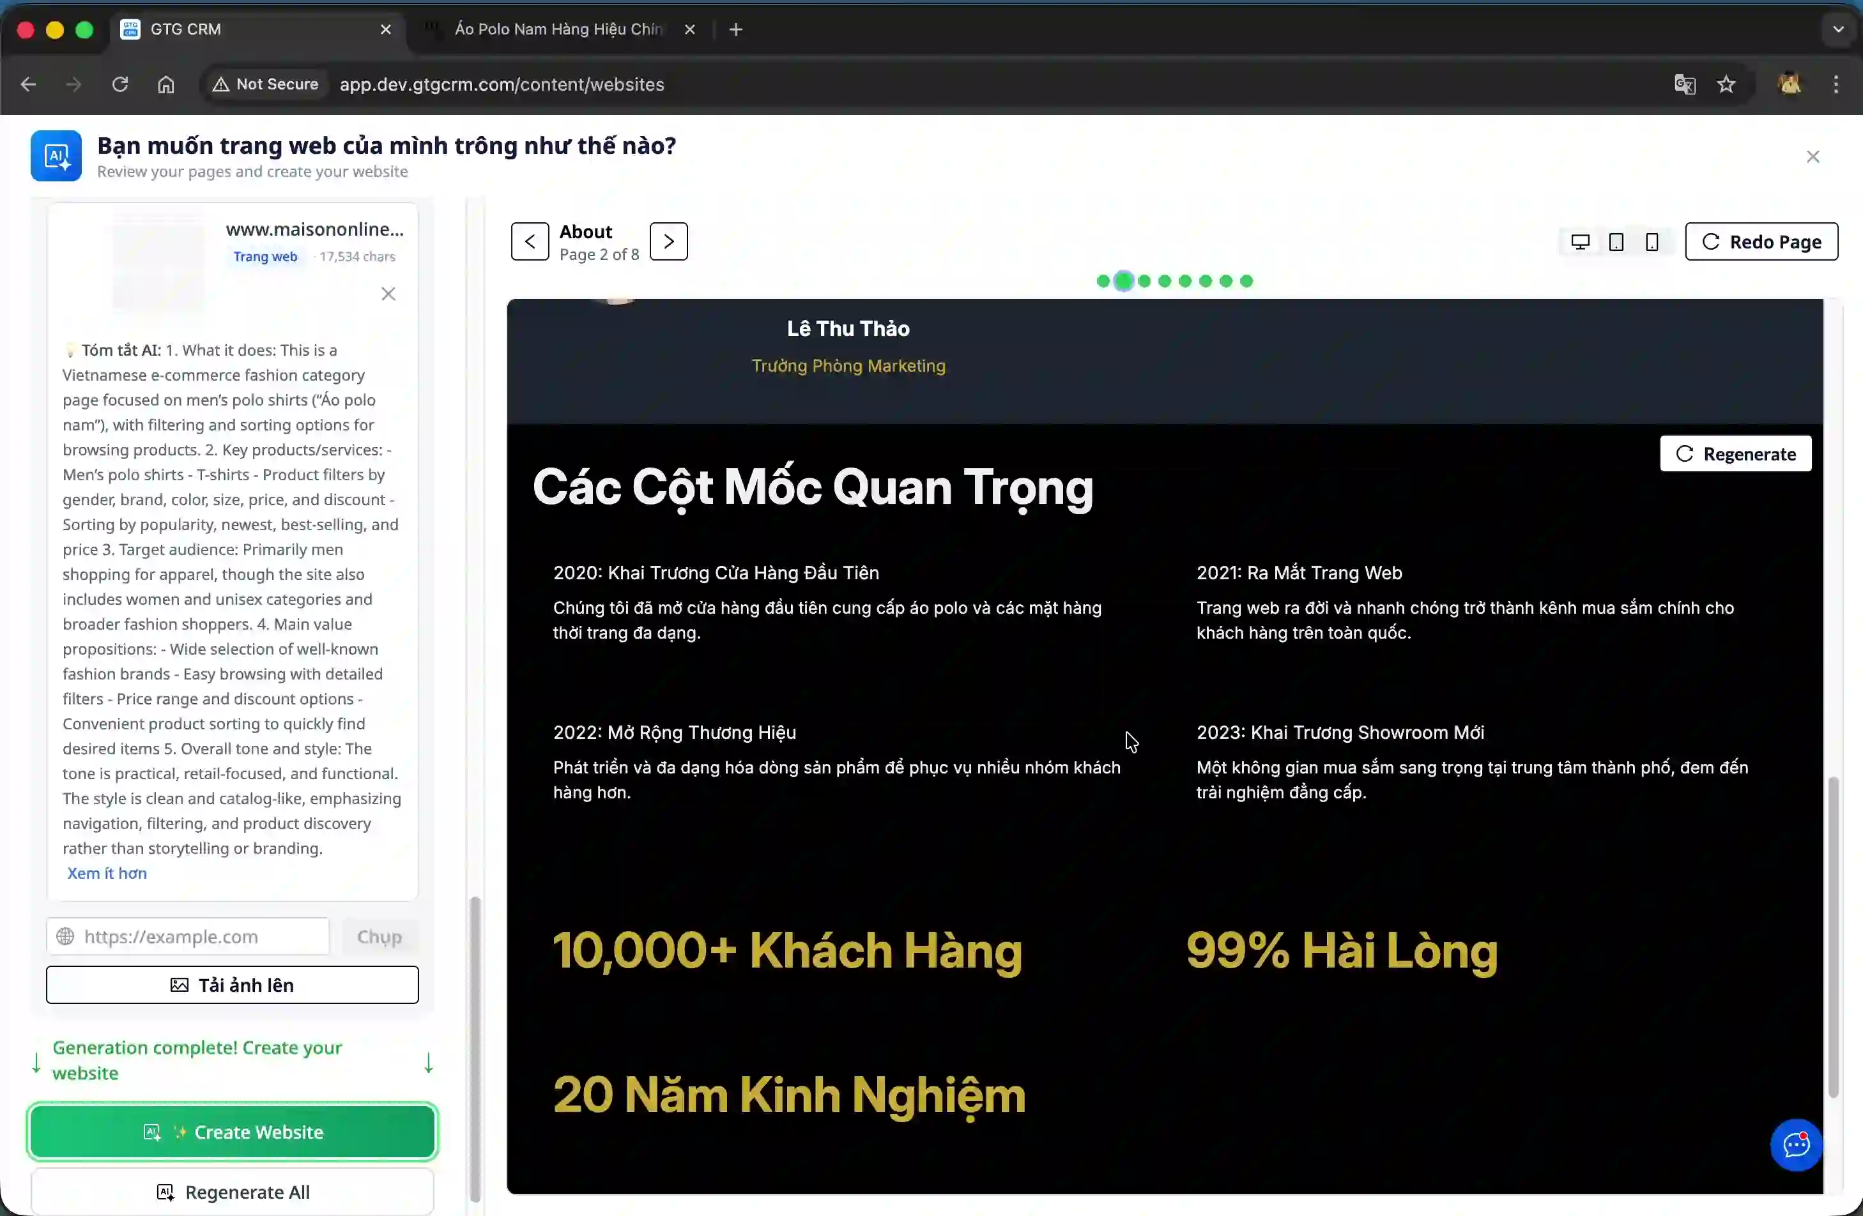This screenshot has height=1216, width=1863.
Task: Select the first page indicator dot
Action: click(1103, 281)
